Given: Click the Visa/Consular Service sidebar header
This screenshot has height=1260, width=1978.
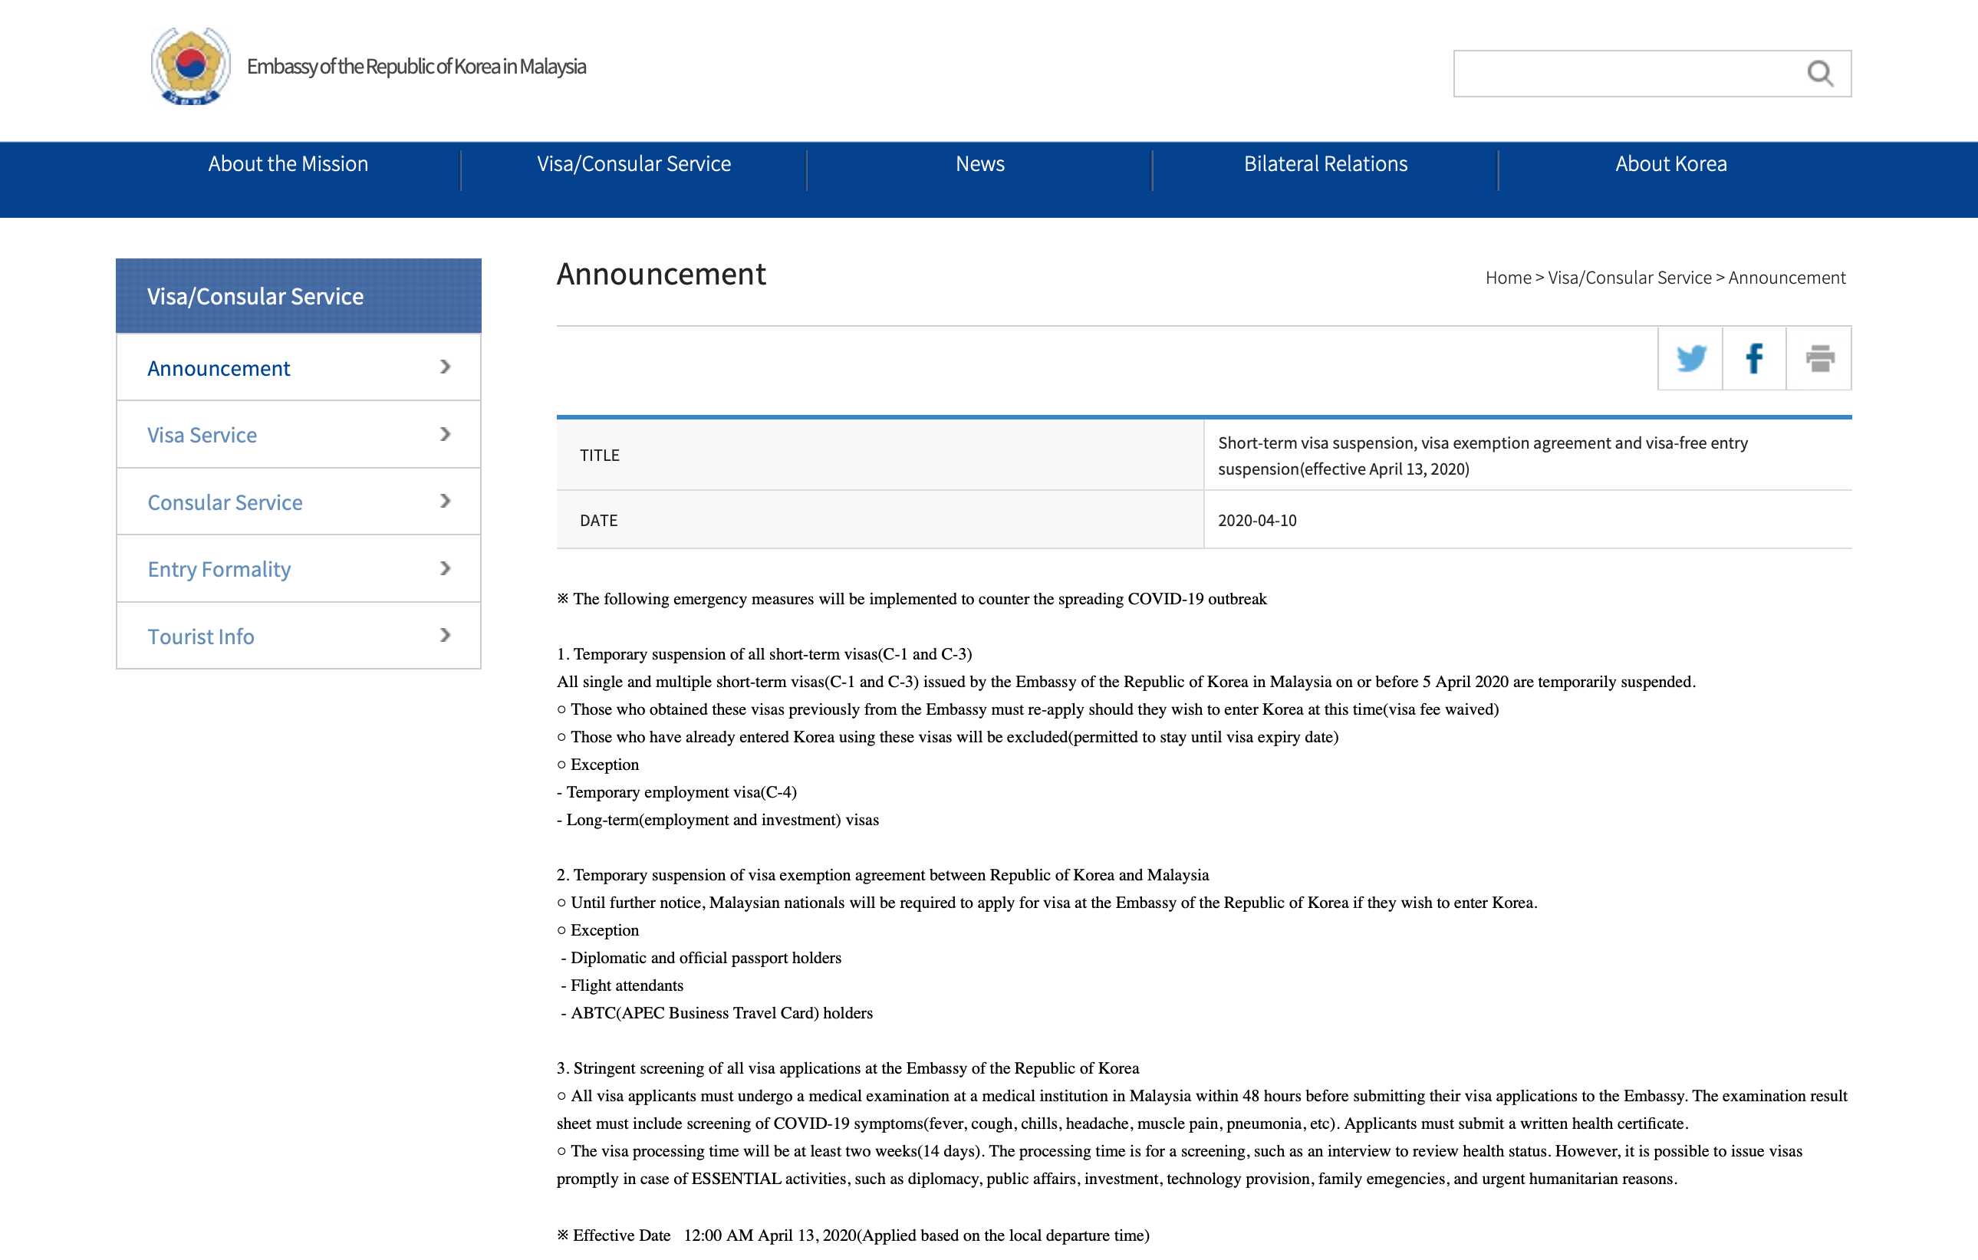Looking at the screenshot, I should 298,296.
